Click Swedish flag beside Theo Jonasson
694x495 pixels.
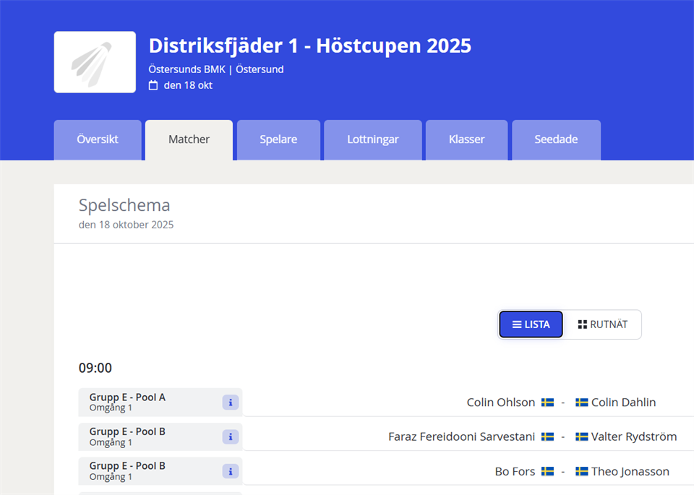tap(581, 471)
